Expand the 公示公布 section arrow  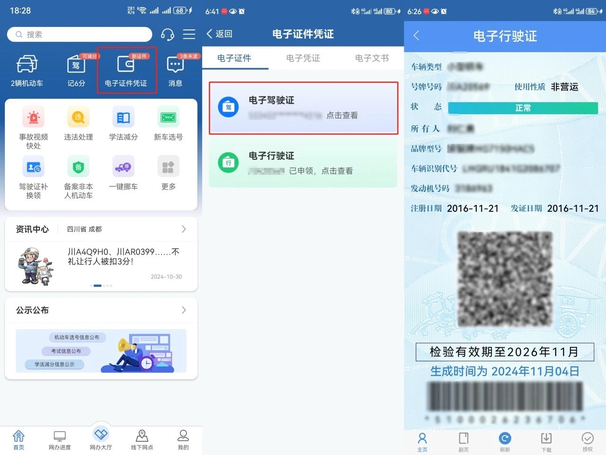pyautogui.click(x=184, y=310)
